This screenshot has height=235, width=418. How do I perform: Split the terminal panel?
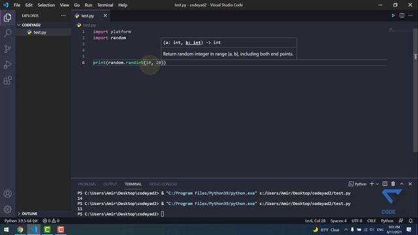click(385, 184)
